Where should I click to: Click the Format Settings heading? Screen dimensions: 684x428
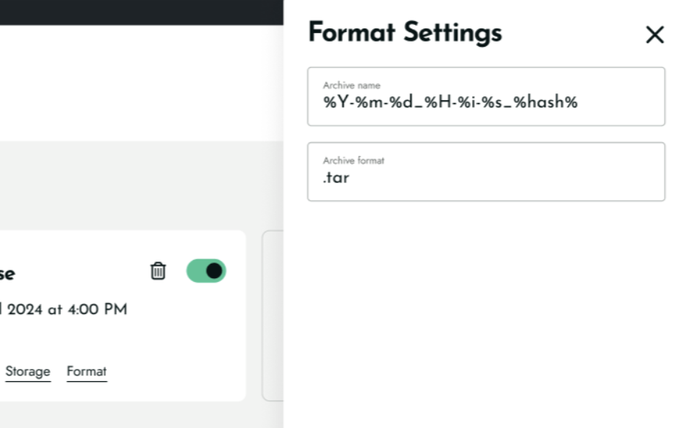point(406,33)
